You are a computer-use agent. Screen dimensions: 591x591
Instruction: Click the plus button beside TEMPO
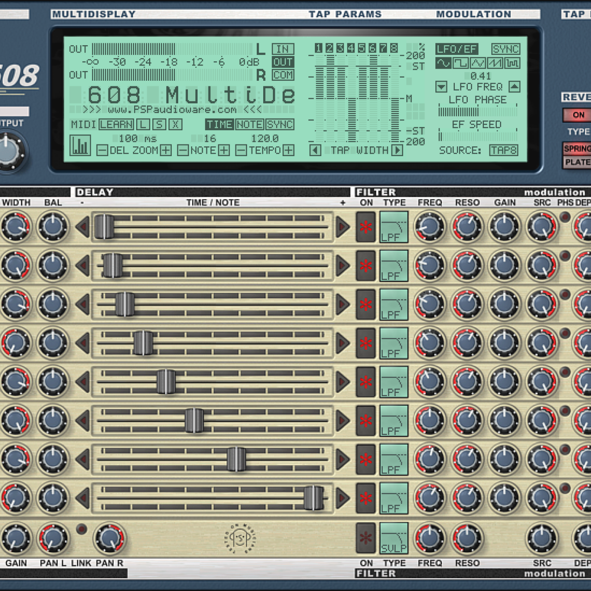point(289,151)
